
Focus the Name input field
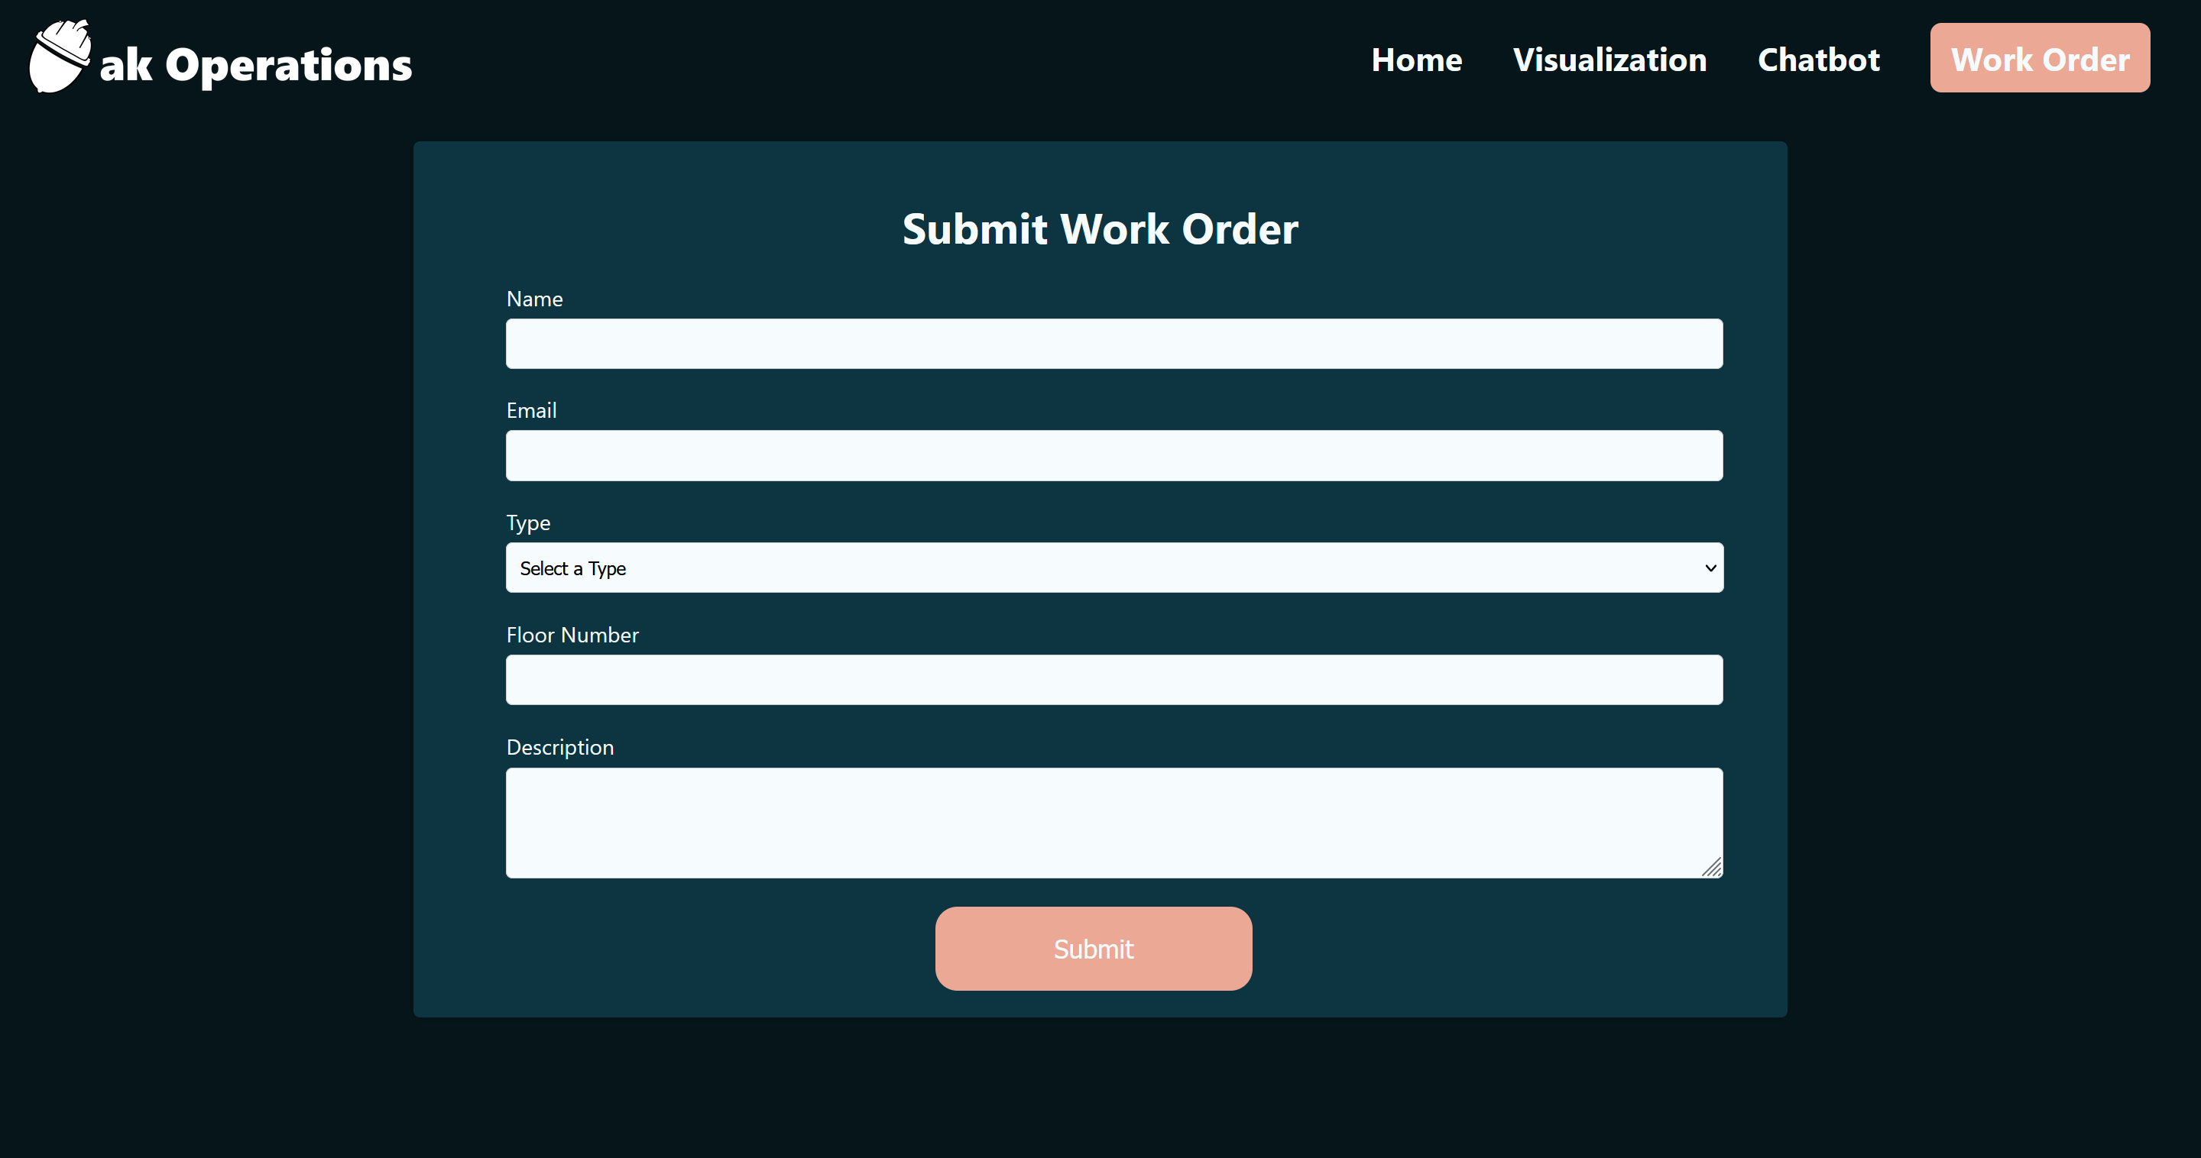1113,344
